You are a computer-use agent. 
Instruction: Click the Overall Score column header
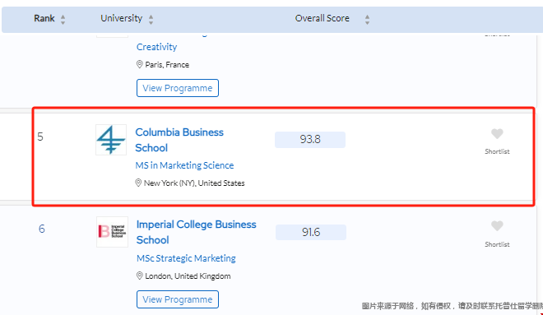[322, 18]
